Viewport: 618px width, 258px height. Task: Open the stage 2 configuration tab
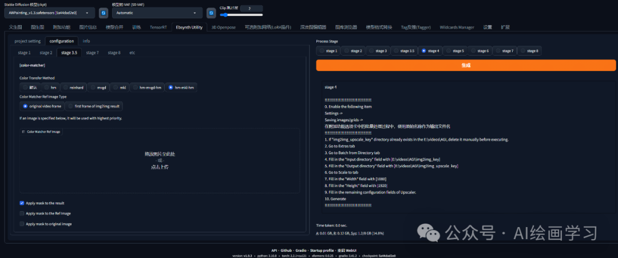pyautogui.click(x=46, y=53)
